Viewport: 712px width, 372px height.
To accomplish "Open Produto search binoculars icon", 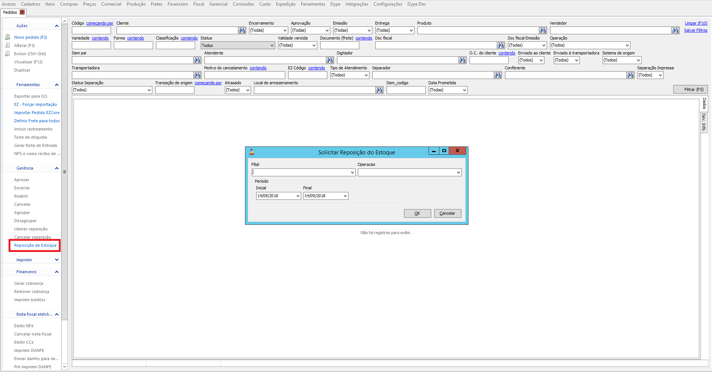I will 543,31.
